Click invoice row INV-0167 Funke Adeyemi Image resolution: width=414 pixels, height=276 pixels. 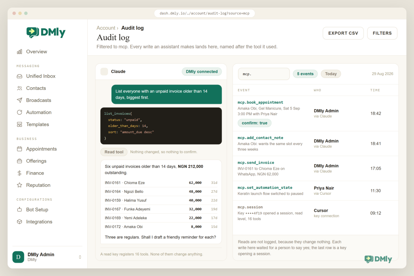pos(161,209)
